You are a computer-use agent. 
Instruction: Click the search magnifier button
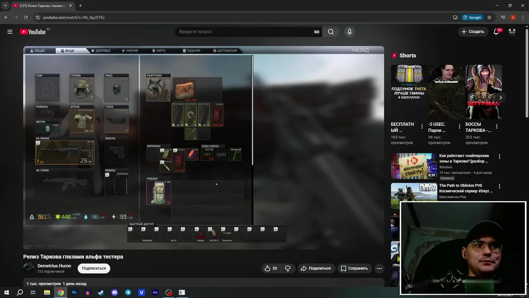(331, 32)
